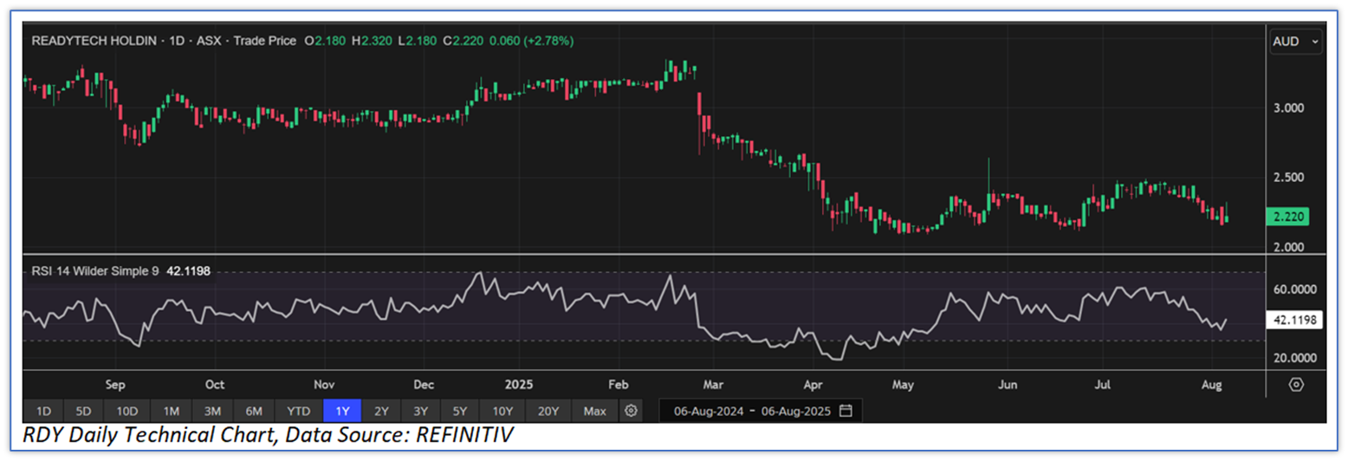Viewport: 1348px width, 461px height.
Task: Pick the 3Y time range
Action: pos(420,410)
